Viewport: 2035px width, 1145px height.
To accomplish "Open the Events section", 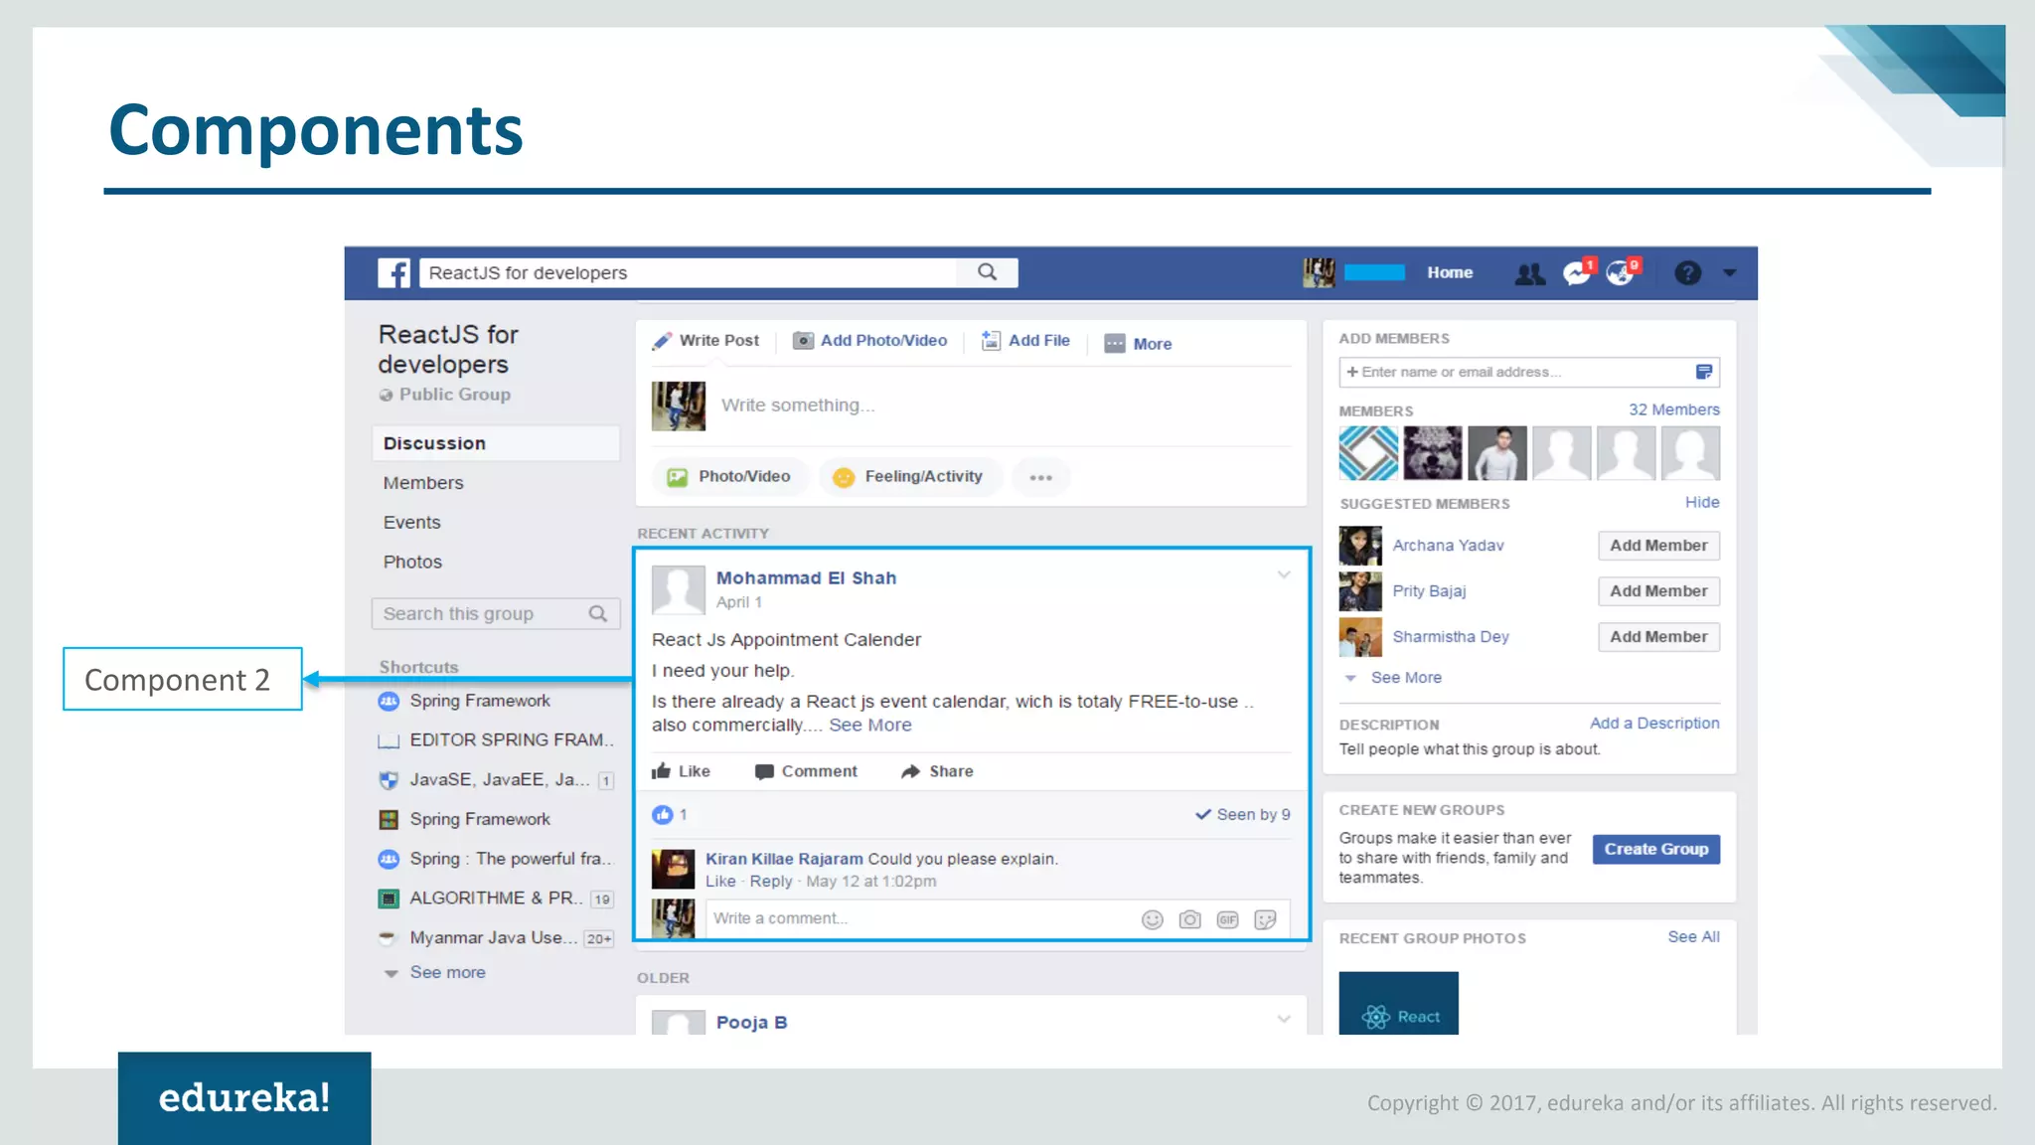I will (412, 523).
